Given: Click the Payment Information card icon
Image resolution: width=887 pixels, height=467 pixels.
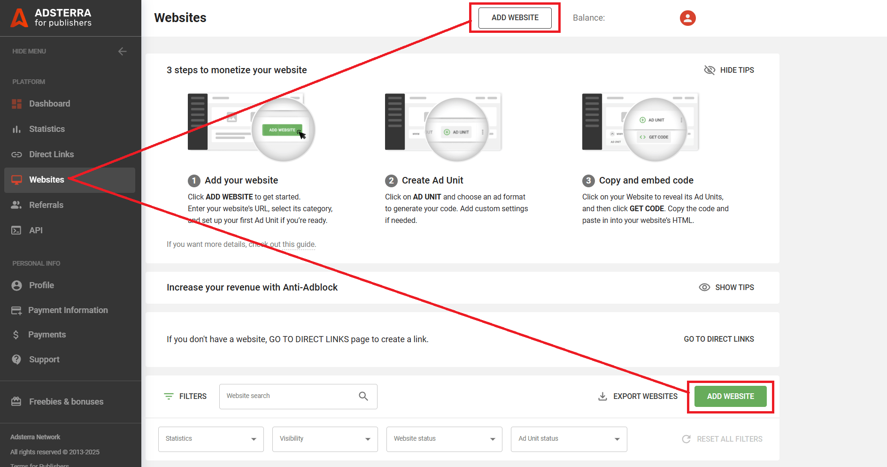Looking at the screenshot, I should tap(16, 310).
